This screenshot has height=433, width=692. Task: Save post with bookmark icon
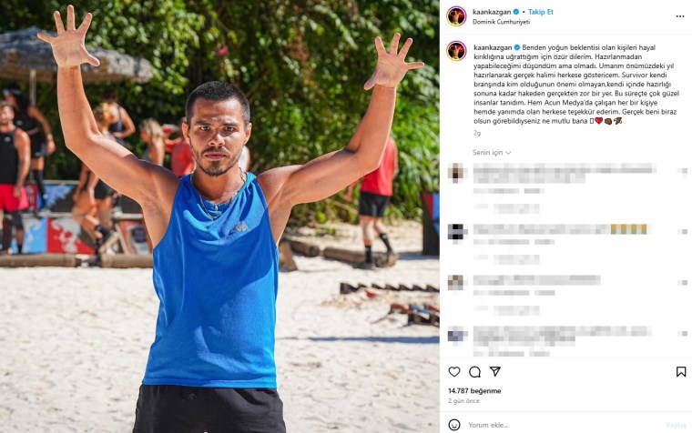[681, 372]
